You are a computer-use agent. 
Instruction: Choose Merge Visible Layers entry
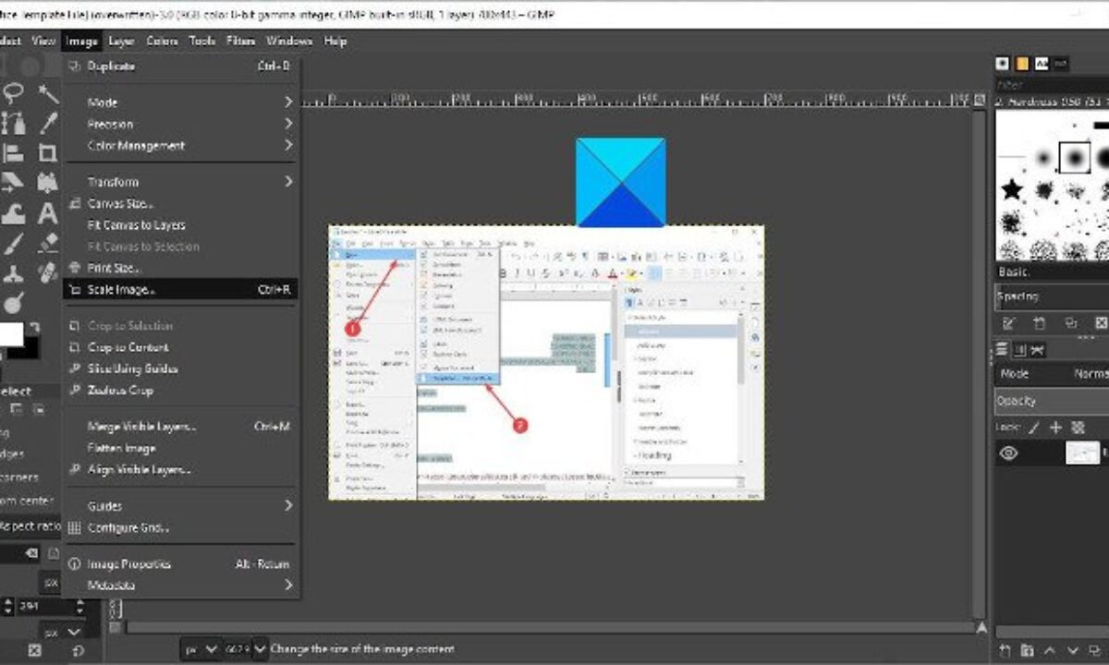point(181,427)
